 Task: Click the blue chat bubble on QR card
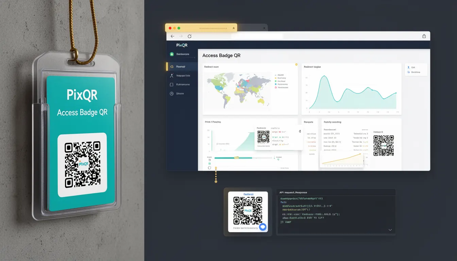(263, 227)
